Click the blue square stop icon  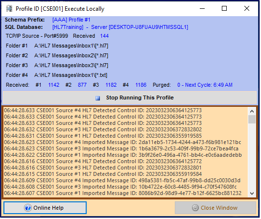click(98, 98)
